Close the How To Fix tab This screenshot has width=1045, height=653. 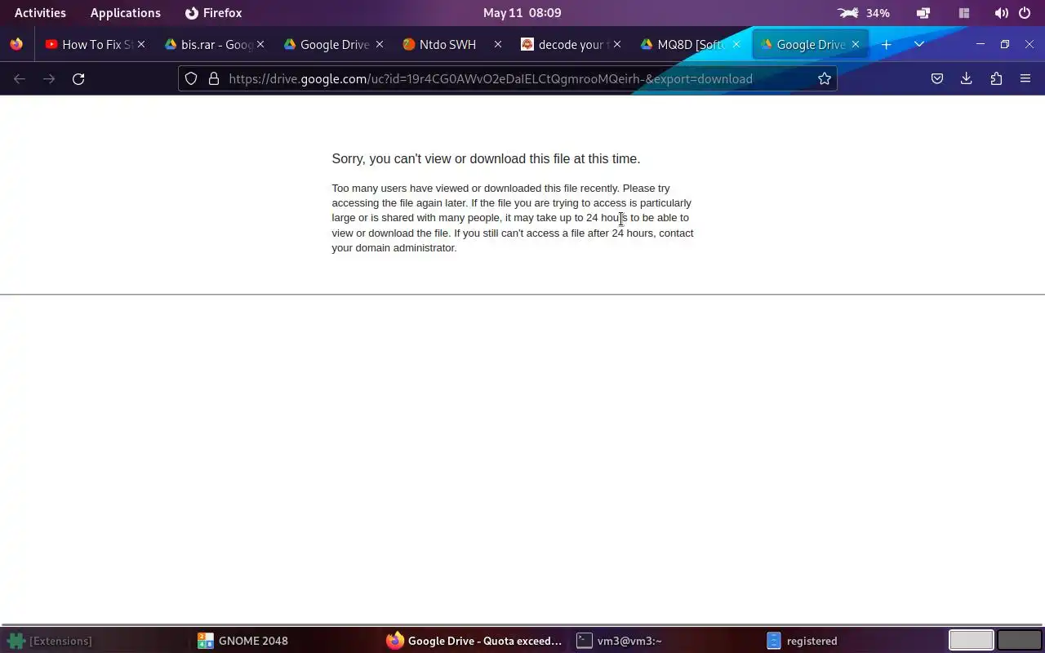[x=141, y=45]
